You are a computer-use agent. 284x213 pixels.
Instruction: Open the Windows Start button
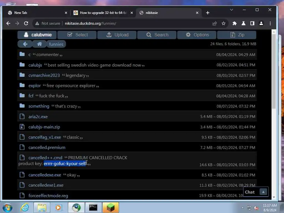[x=7, y=207]
